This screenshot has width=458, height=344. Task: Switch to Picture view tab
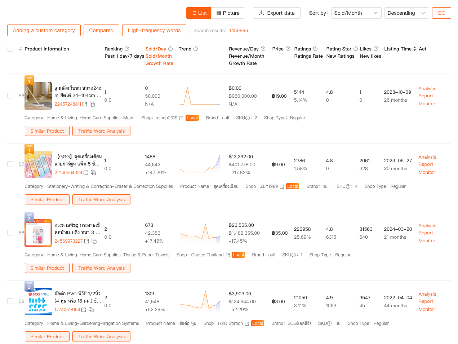[228, 13]
